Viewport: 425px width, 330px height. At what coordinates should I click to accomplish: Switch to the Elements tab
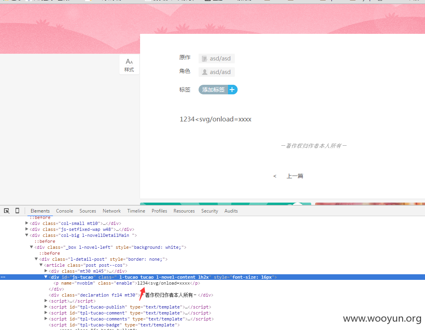pyautogui.click(x=40, y=211)
